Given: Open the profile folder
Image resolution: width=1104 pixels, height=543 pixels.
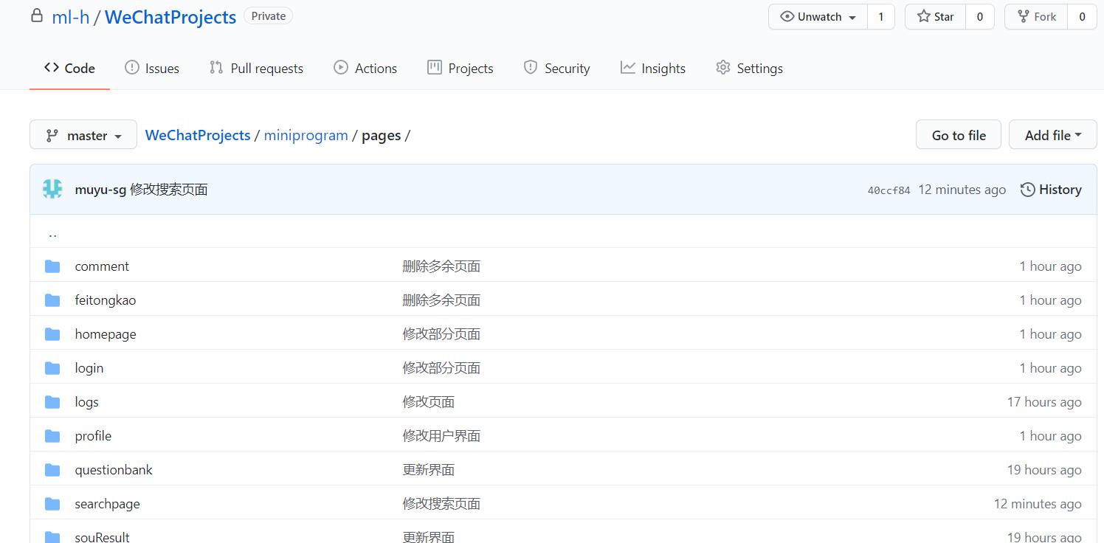Looking at the screenshot, I should 93,436.
